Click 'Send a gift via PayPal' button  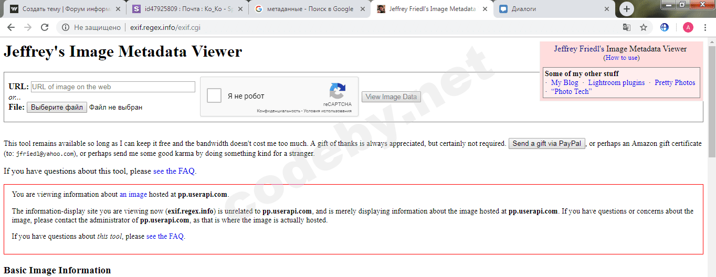(x=546, y=144)
